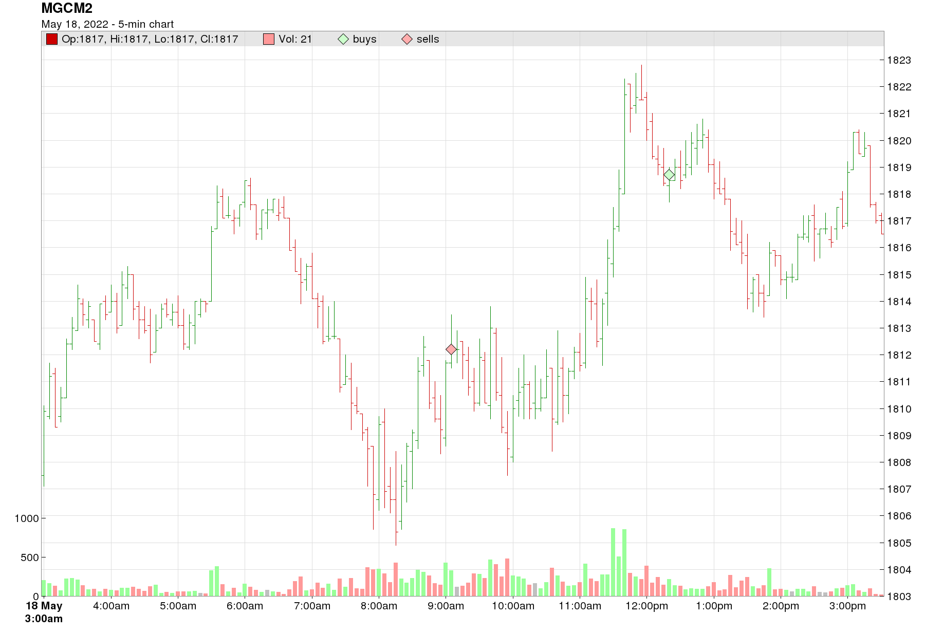
Task: Click the 8:00am time axis label
Action: point(379,606)
